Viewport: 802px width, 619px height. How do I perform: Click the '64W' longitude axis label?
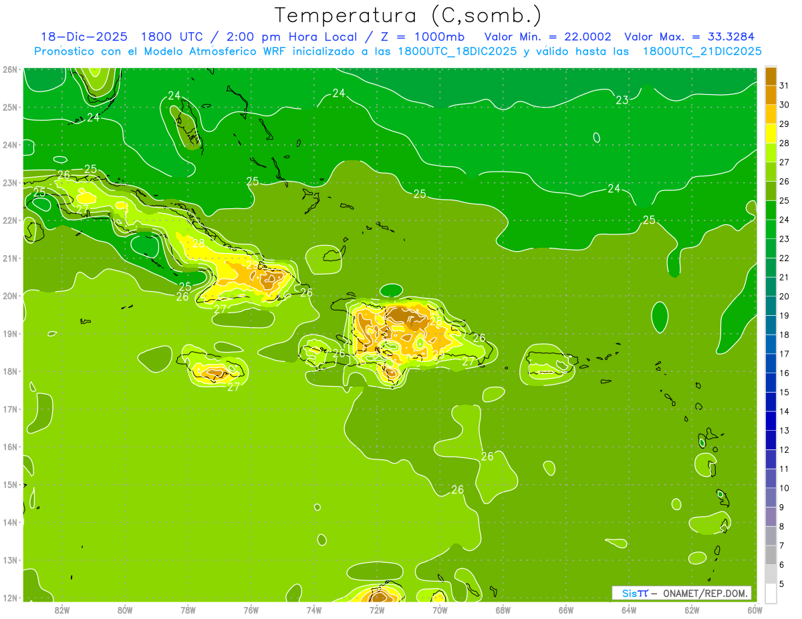[629, 610]
